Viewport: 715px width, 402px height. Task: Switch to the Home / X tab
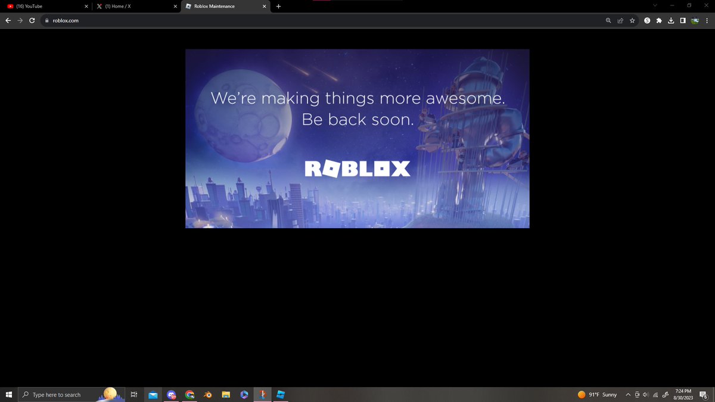click(x=136, y=6)
